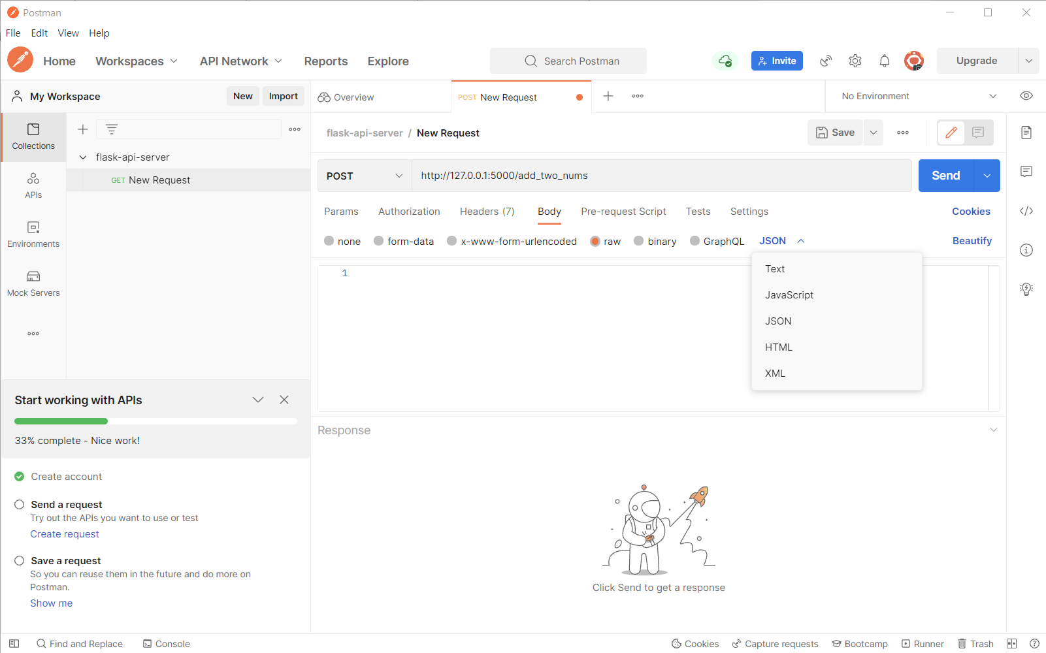Open the API Network dropdown
1046x653 pixels.
point(241,61)
